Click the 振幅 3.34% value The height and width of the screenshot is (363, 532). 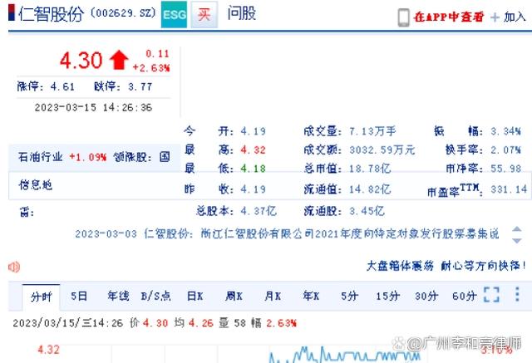pyautogui.click(x=505, y=131)
